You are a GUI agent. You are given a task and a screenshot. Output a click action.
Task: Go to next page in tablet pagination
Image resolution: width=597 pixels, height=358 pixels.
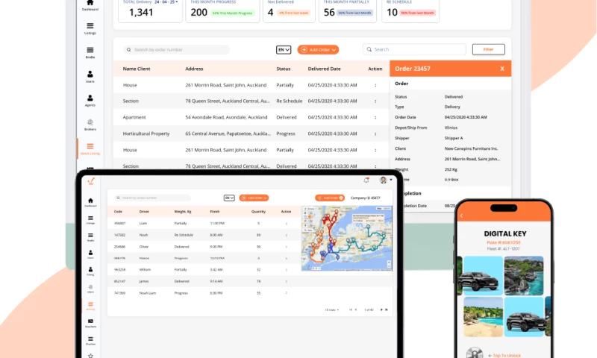coord(381,310)
